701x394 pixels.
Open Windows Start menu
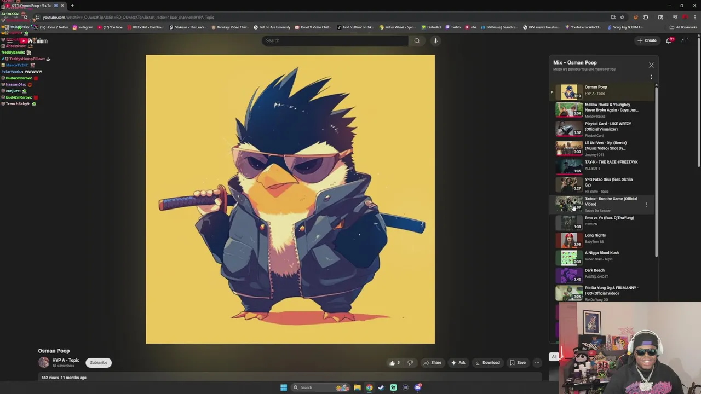click(284, 387)
